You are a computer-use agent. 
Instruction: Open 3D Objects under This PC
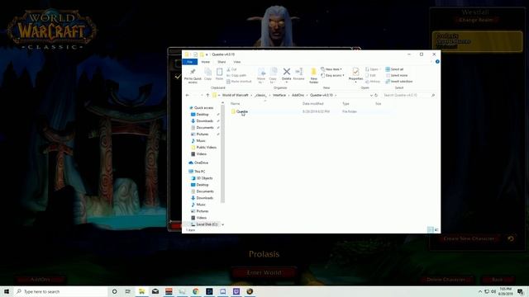202,178
